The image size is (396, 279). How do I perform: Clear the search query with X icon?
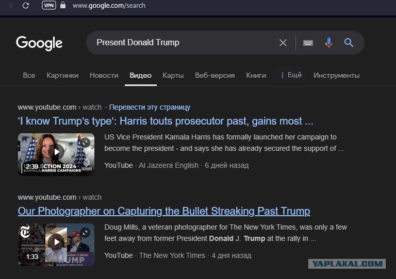click(283, 43)
